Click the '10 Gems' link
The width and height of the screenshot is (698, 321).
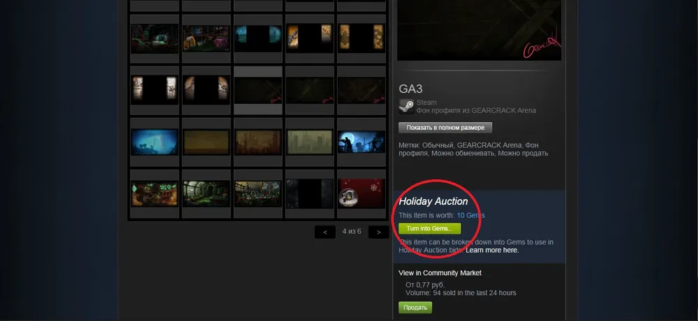click(x=470, y=216)
